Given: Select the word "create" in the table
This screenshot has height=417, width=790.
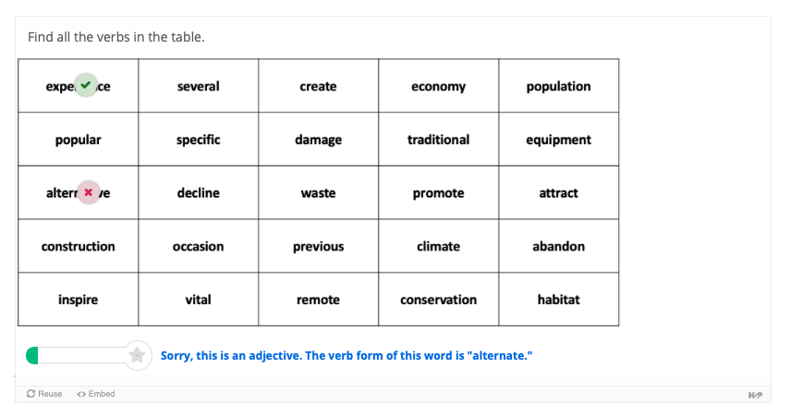Looking at the screenshot, I should [x=318, y=87].
